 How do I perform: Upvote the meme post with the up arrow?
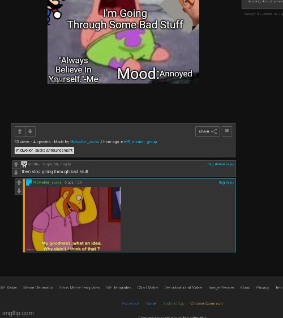click(x=20, y=131)
